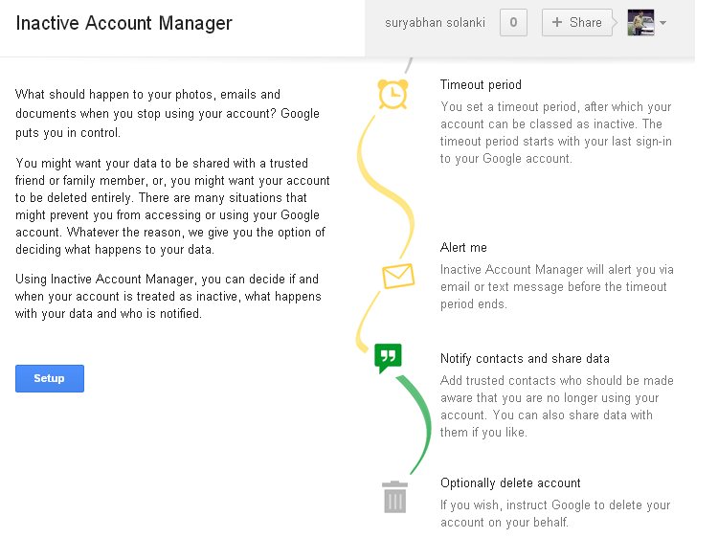
Task: Click the yellow curved timeline path
Action: point(384,183)
